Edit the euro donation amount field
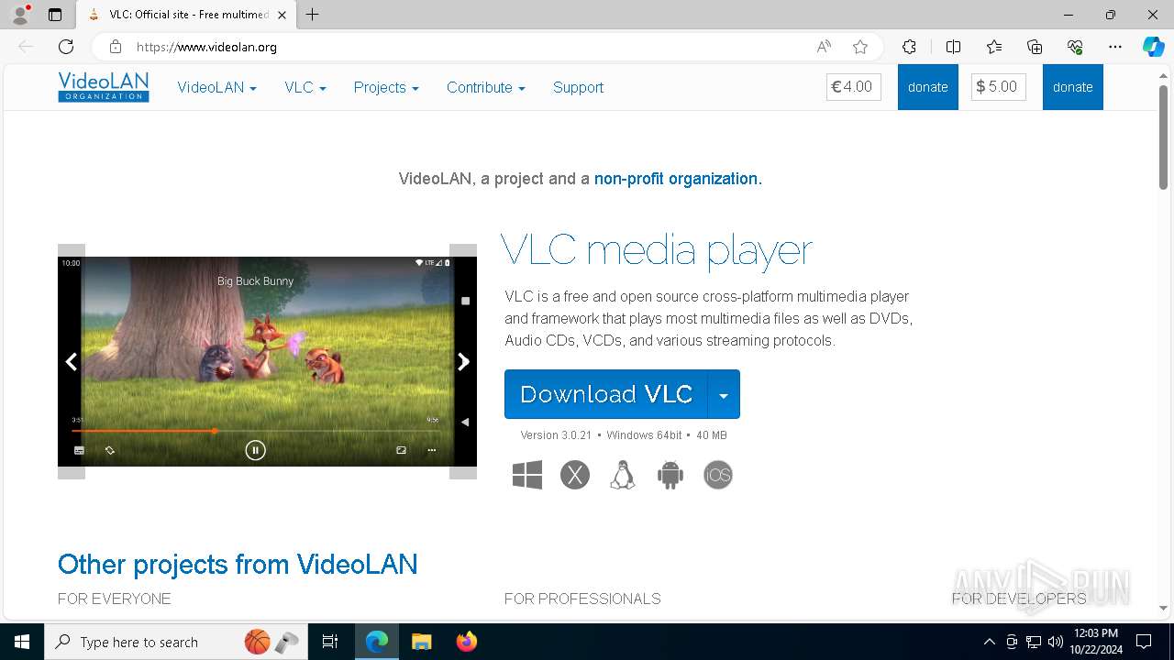Screen dimensions: 1174x660 (x=854, y=87)
